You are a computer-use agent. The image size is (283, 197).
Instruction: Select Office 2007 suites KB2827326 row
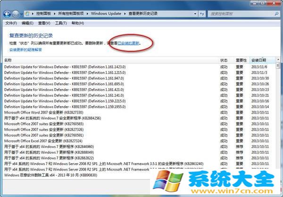point(139,130)
